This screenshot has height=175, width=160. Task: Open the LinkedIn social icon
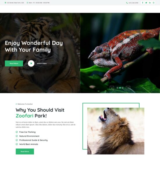coord(150,3)
